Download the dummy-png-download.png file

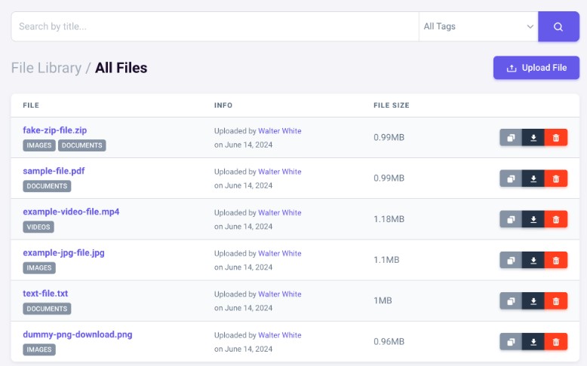(x=533, y=341)
